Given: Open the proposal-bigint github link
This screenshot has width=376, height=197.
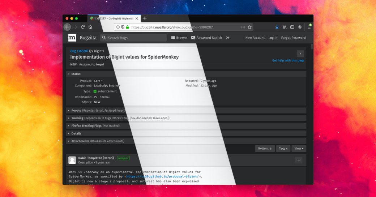Looking at the screenshot, I should pos(163,176).
